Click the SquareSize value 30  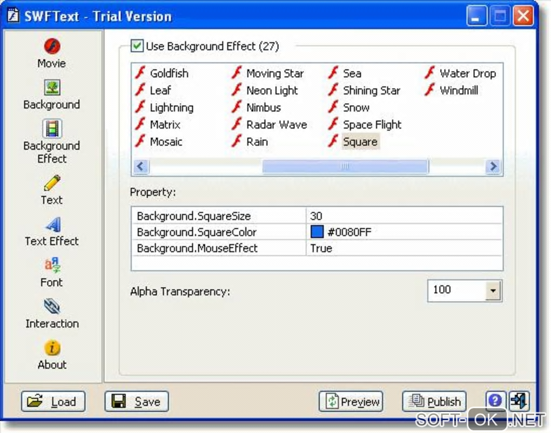[x=316, y=216]
